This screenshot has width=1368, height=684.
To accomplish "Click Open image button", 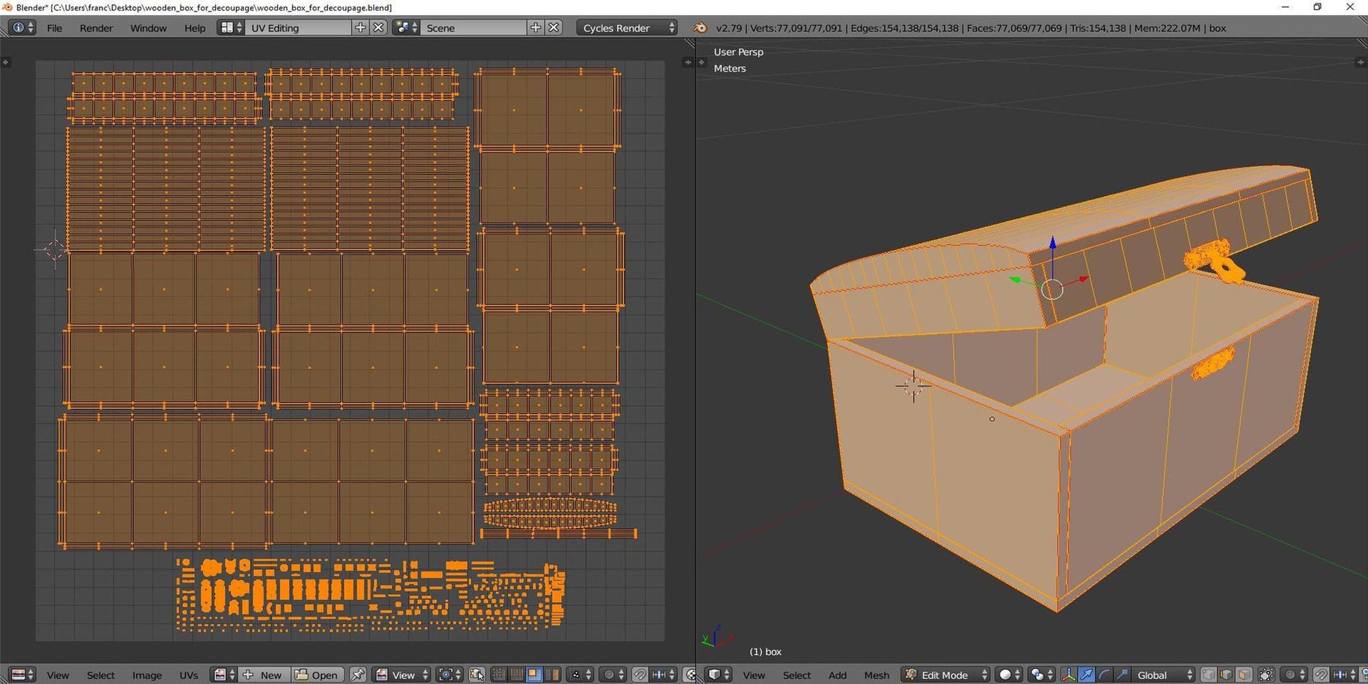I will pyautogui.click(x=317, y=675).
